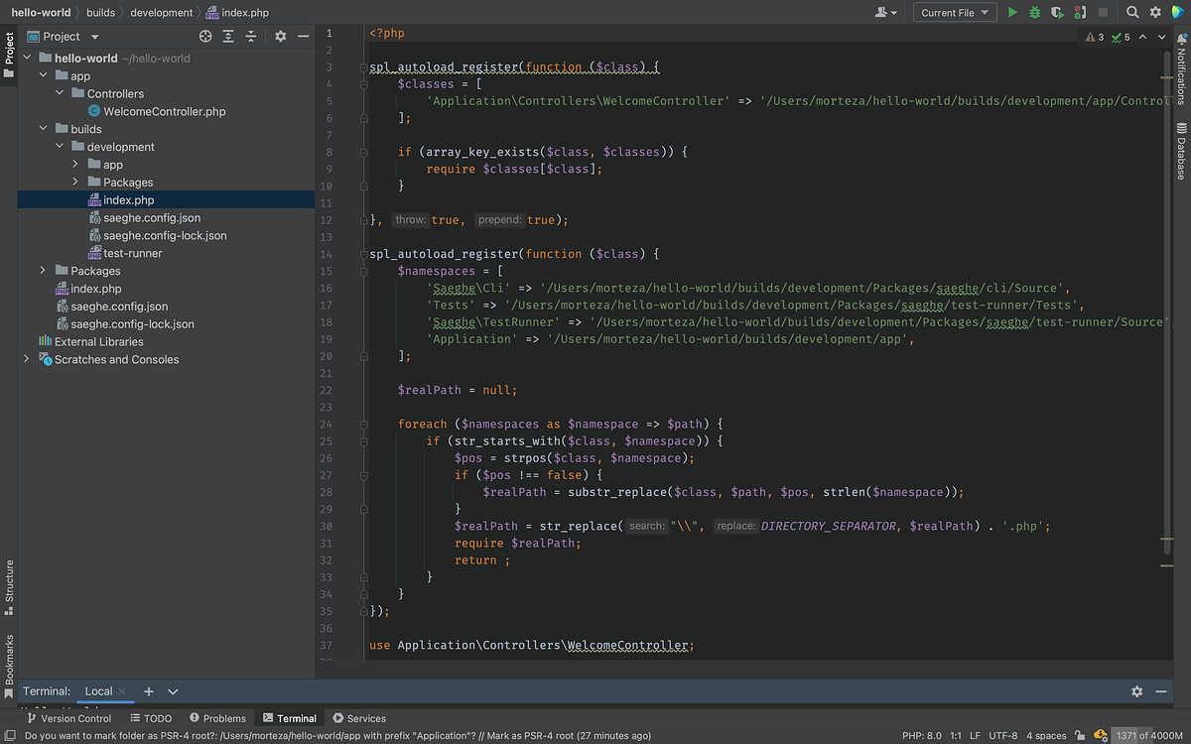Viewport: 1191px width, 744px height.
Task: Open the Current File run configuration dropdown
Action: click(x=954, y=11)
